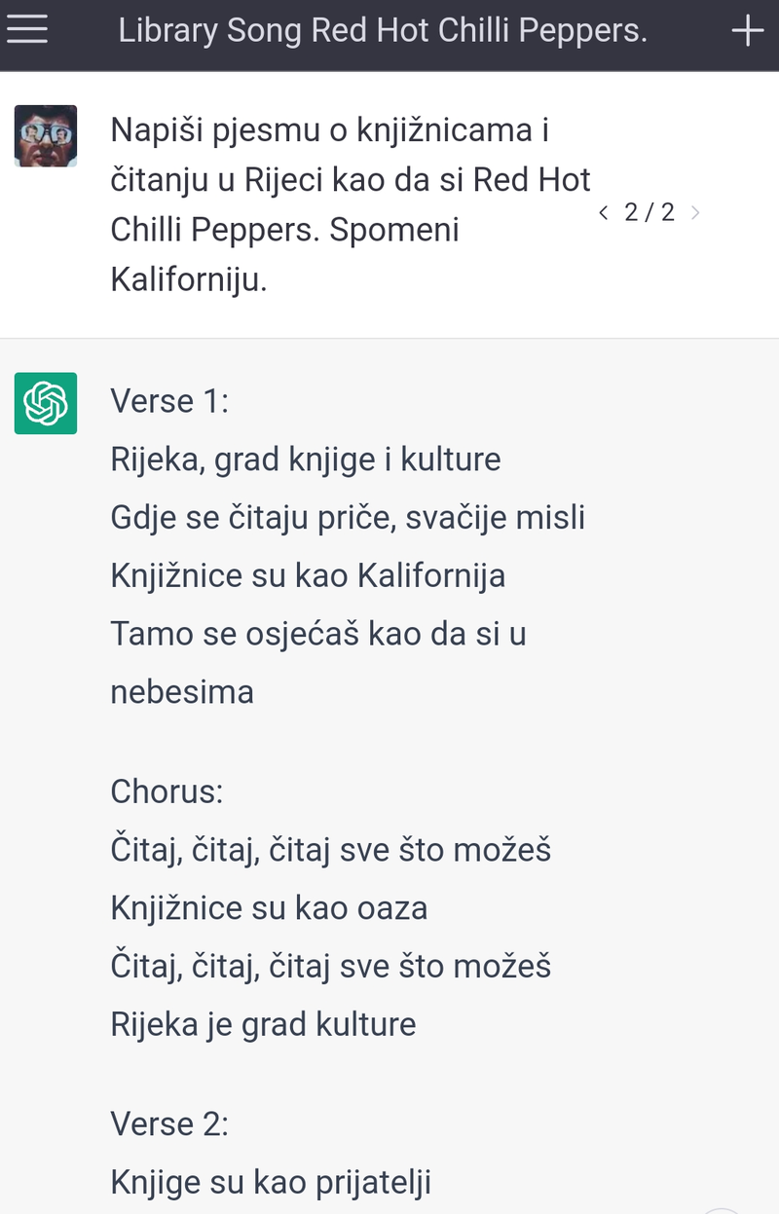Click the user profile avatar

pos(46,135)
